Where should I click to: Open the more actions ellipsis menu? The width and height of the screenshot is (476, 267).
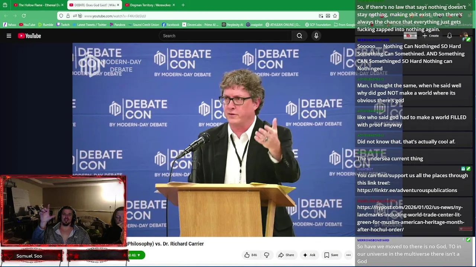(348, 255)
